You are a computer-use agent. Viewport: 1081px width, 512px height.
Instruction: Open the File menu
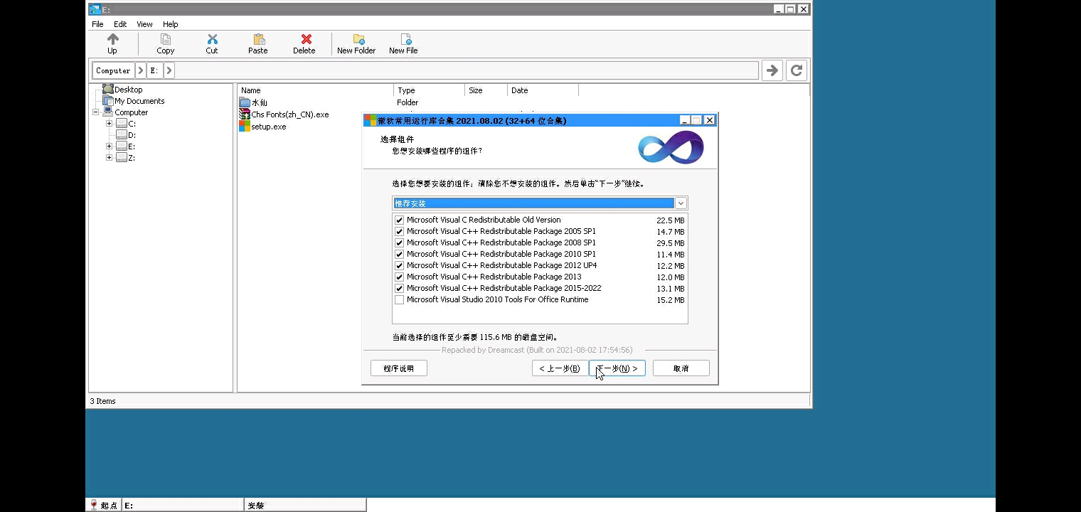pos(97,24)
